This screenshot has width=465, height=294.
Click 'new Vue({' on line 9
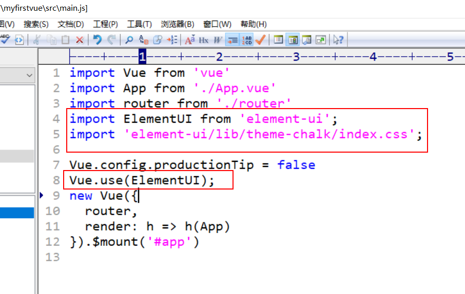point(104,196)
